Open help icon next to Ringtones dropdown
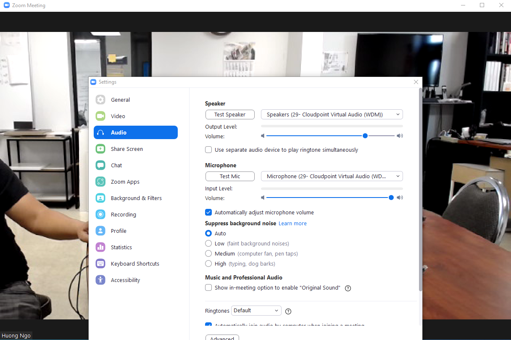Screen dimensions: 511x340 click(x=288, y=311)
